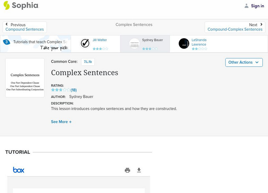Open the Other Actions dropdown
268x193 pixels.
point(244,62)
